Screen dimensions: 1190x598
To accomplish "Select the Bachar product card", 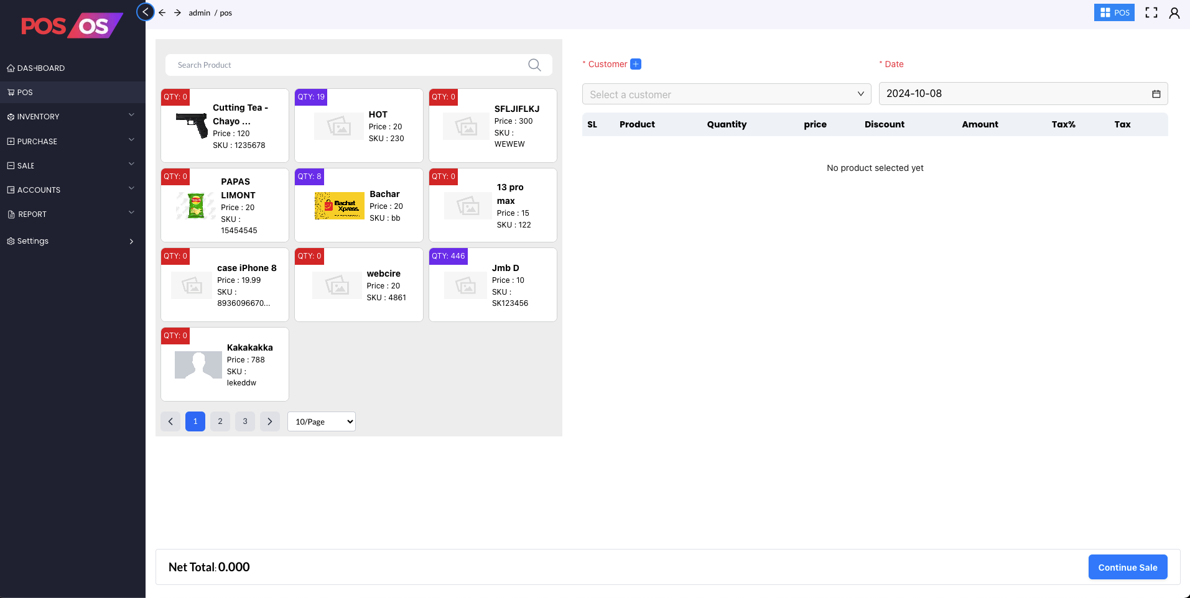I will tap(358, 205).
